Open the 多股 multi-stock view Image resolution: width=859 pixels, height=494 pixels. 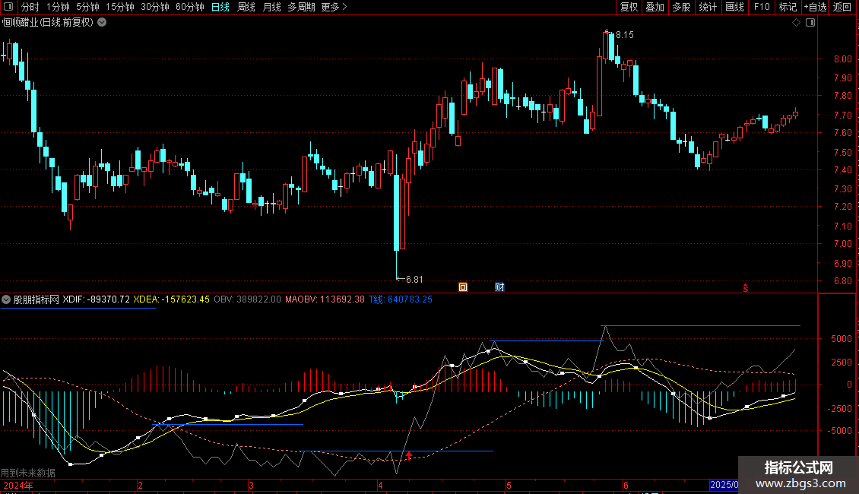pos(681,7)
